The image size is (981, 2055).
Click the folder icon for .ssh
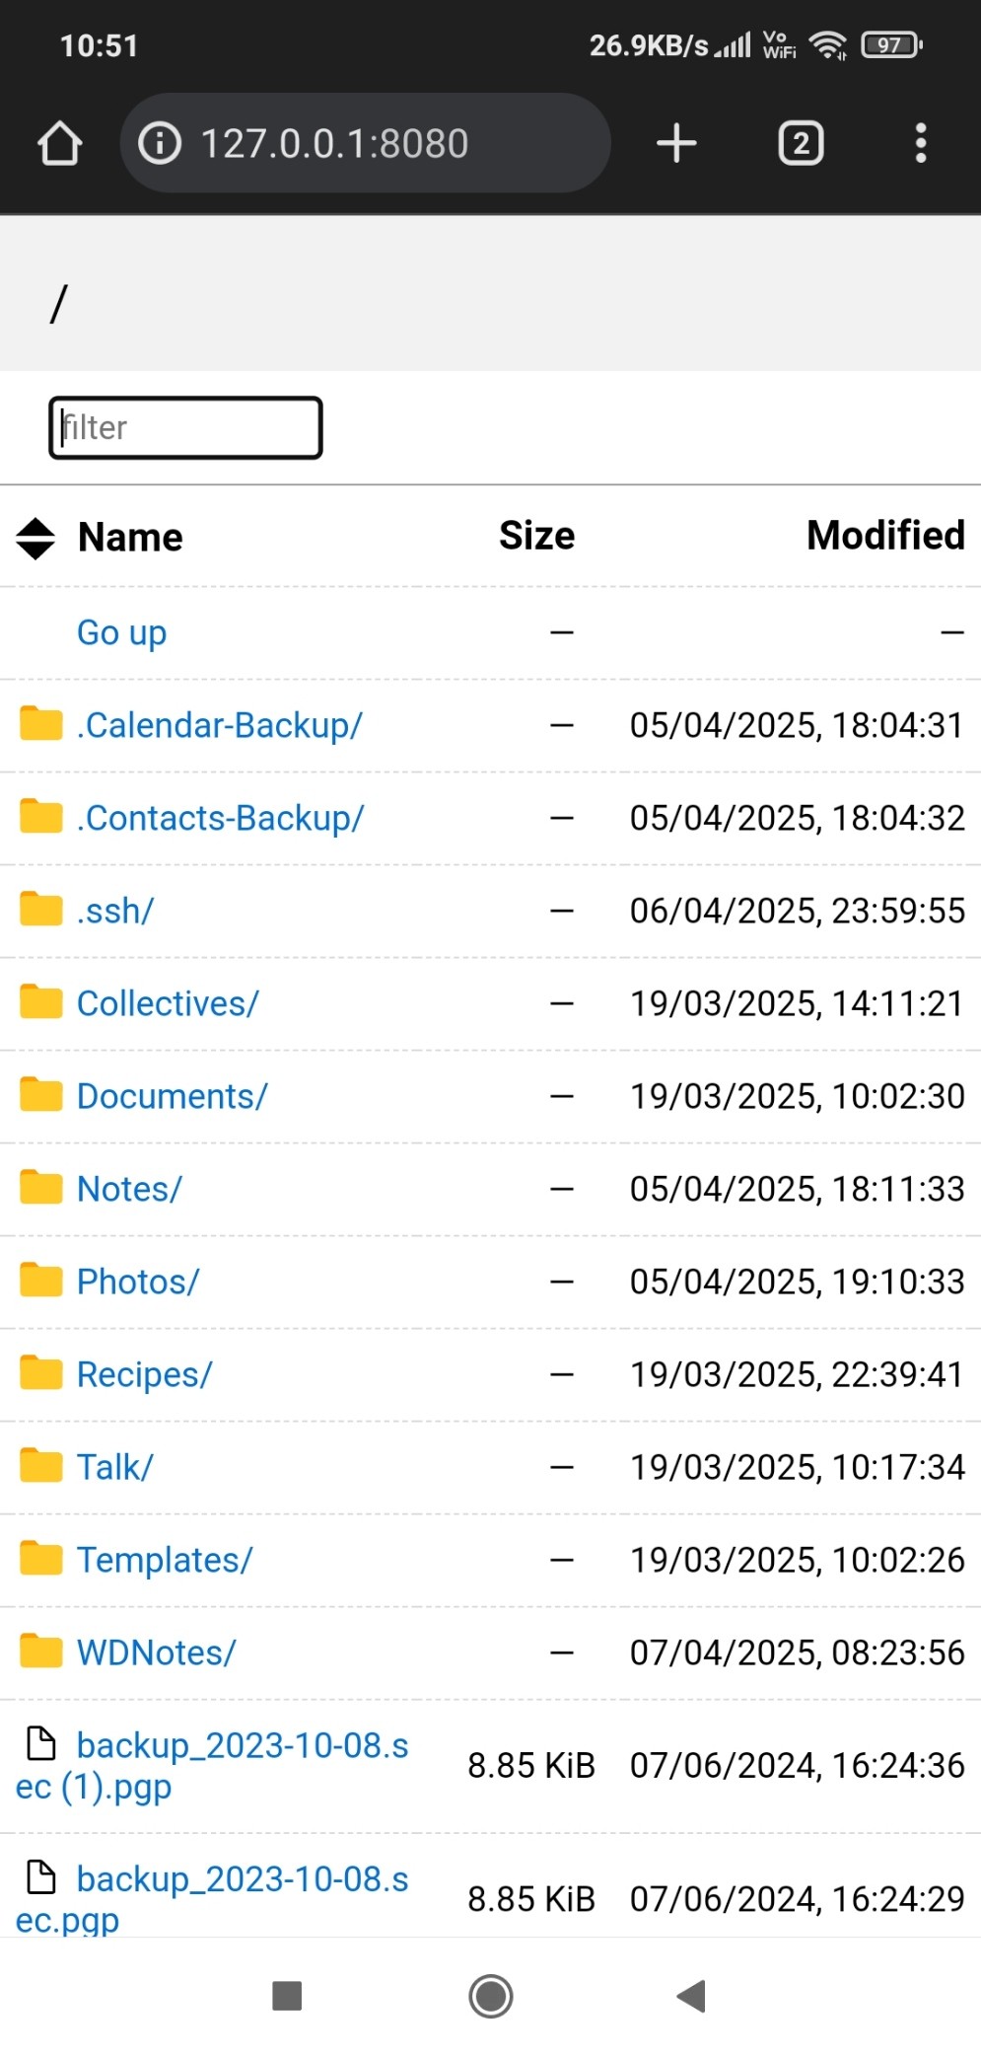click(41, 909)
